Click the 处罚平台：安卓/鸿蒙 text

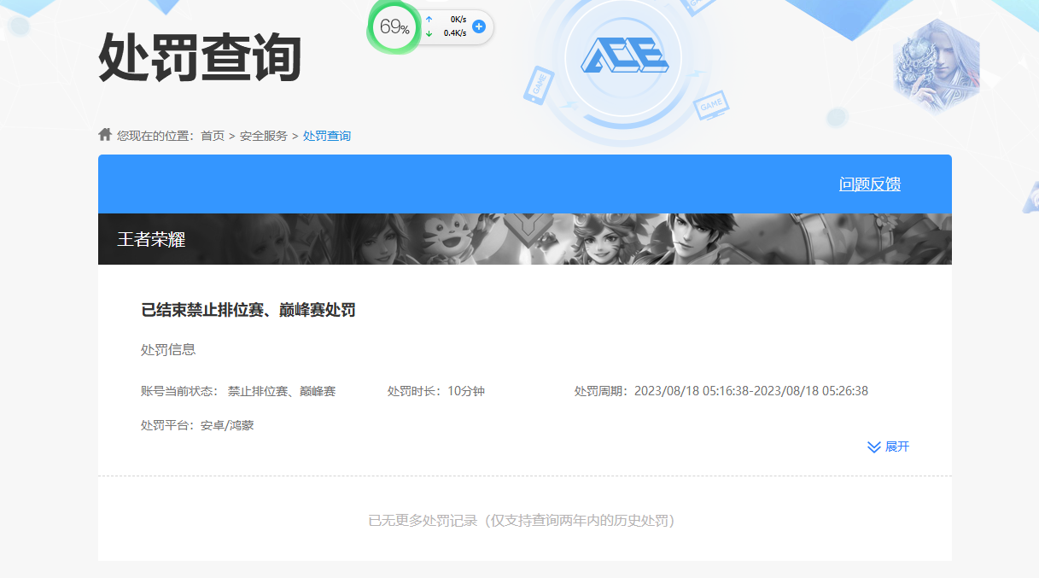coord(197,424)
